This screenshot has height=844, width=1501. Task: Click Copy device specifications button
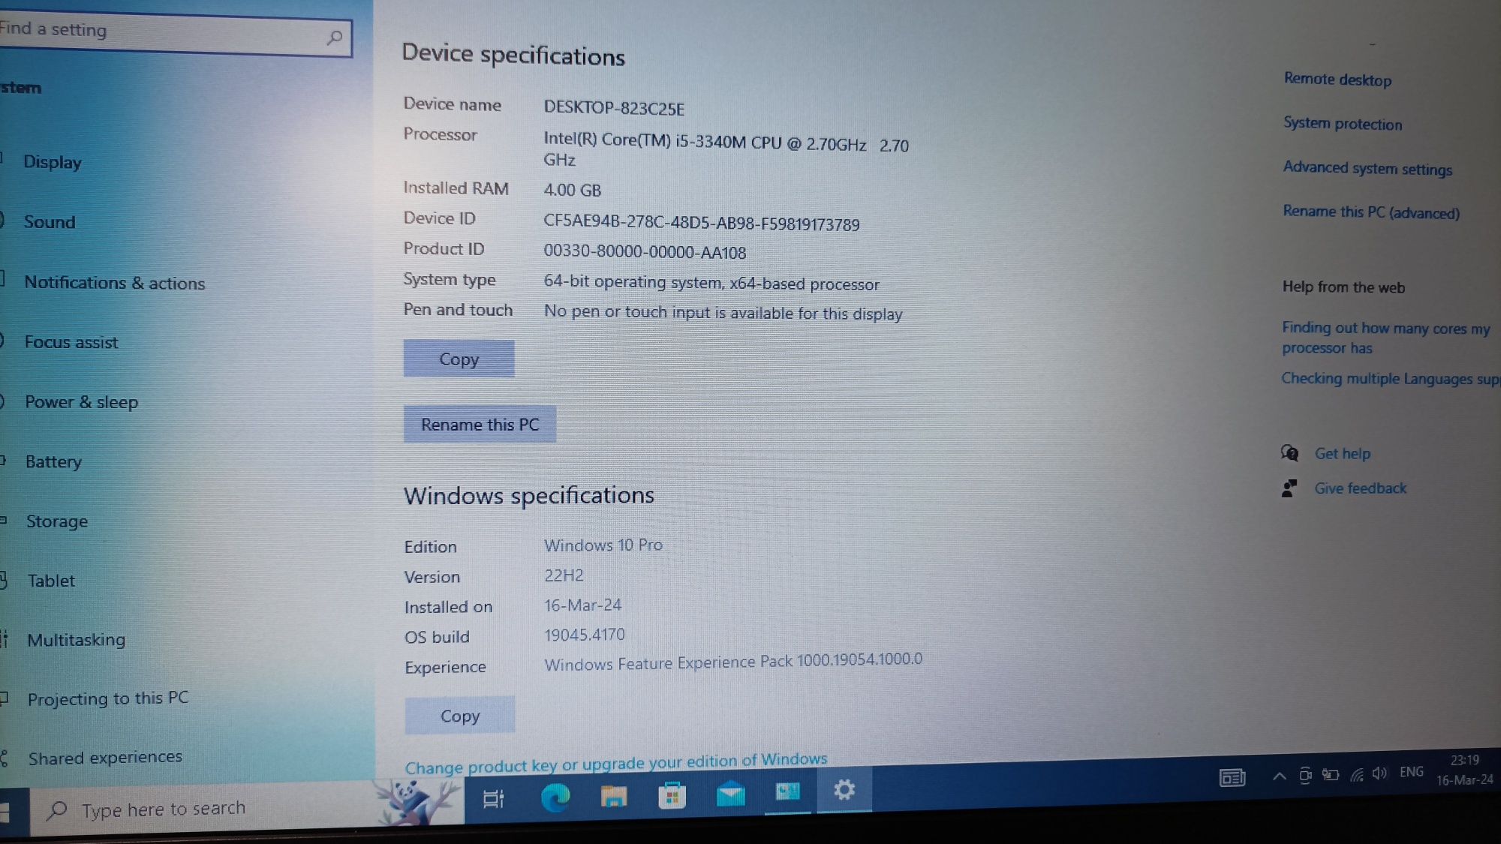click(x=459, y=359)
